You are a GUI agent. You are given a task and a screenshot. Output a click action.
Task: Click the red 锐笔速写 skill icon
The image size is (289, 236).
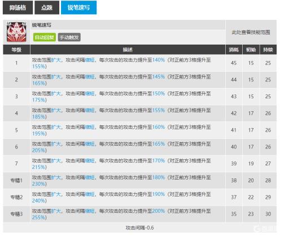click(16, 32)
